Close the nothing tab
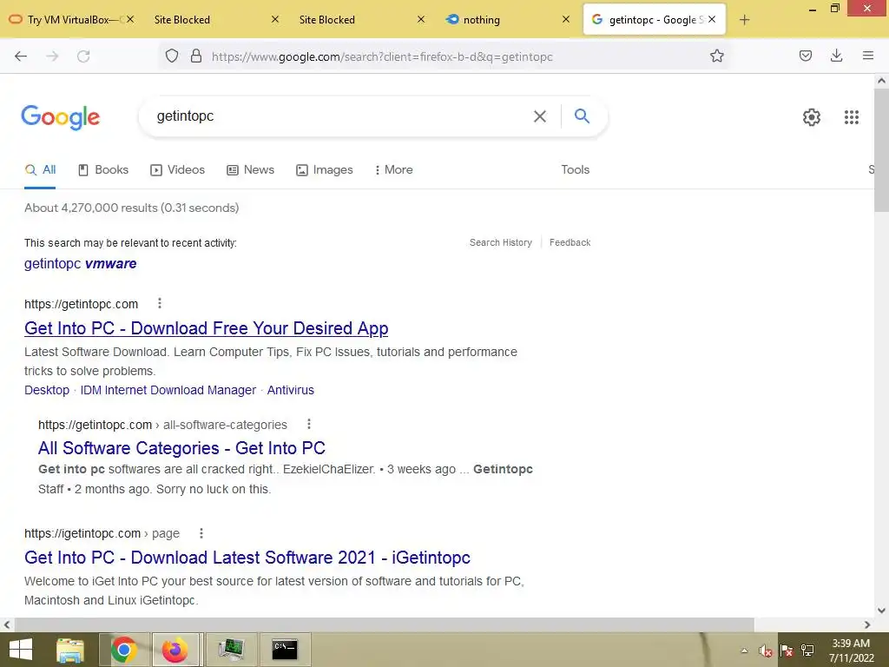The image size is (889, 667). 566,19
